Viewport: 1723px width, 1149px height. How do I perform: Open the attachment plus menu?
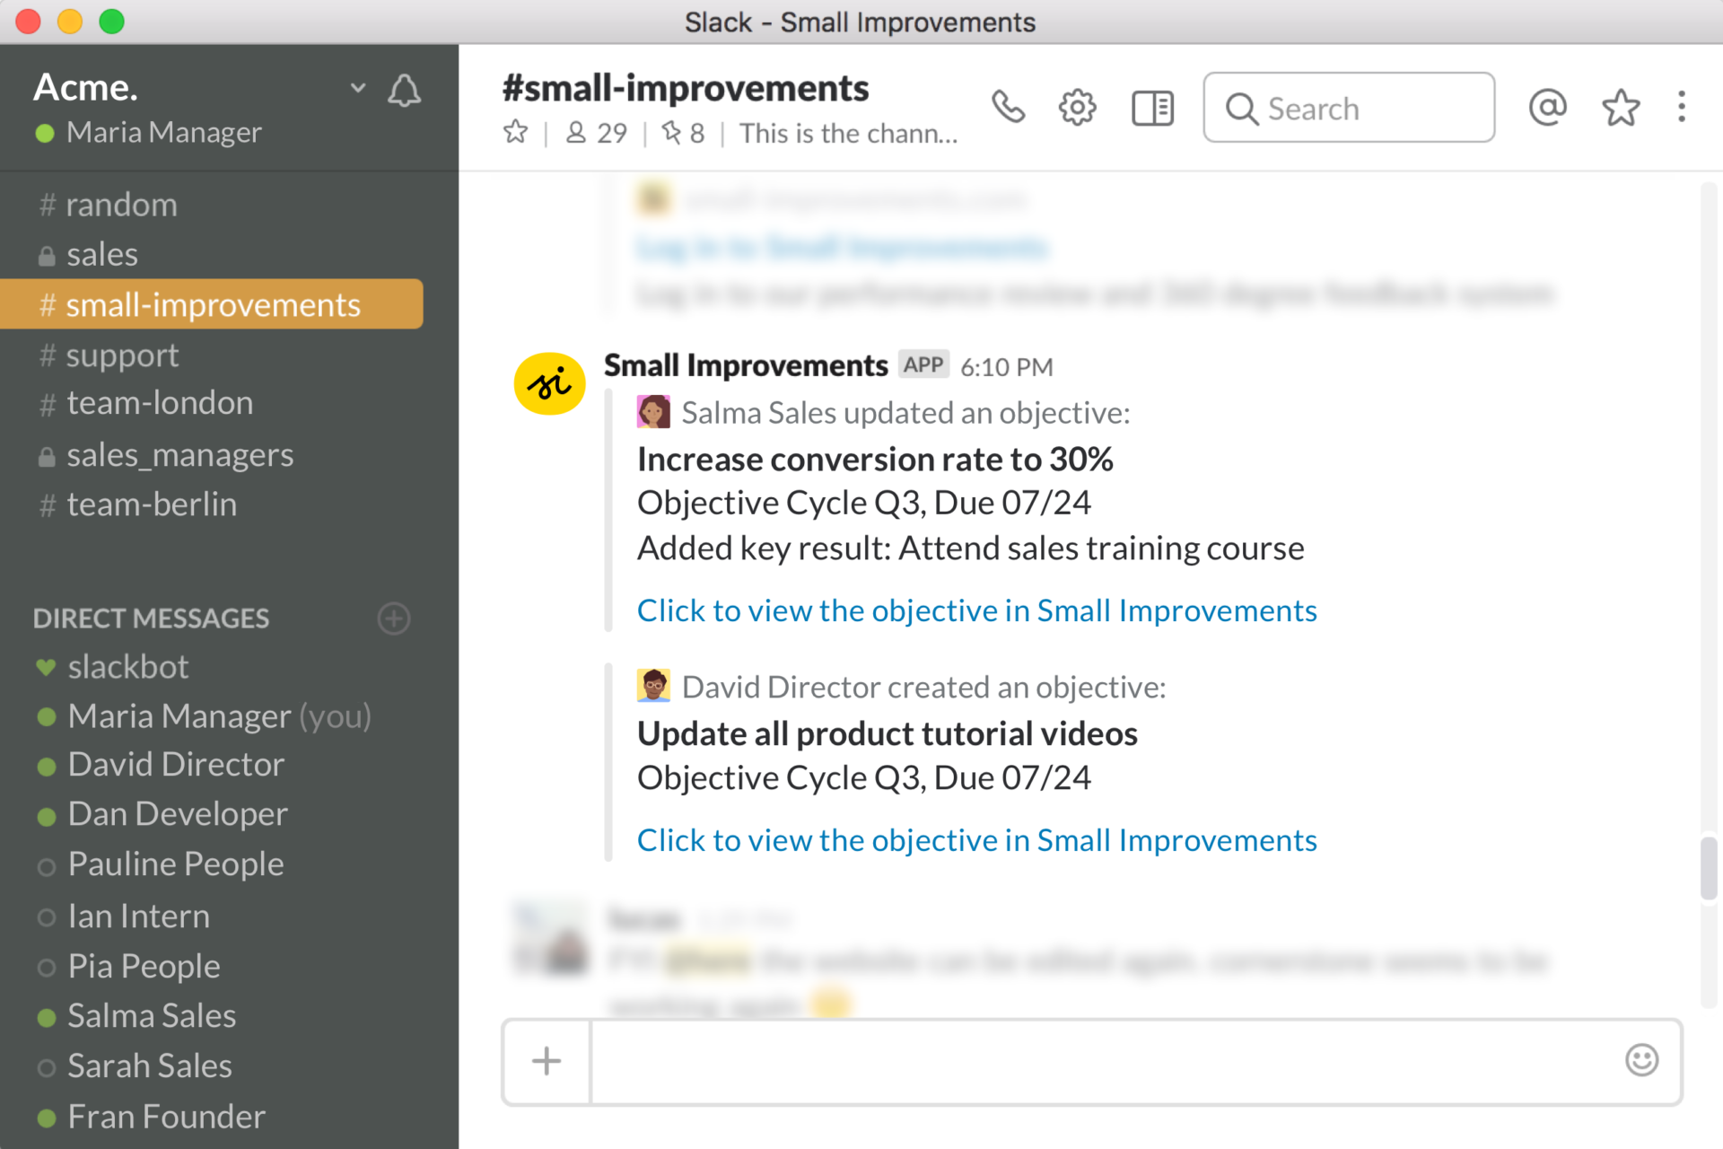pos(547,1061)
